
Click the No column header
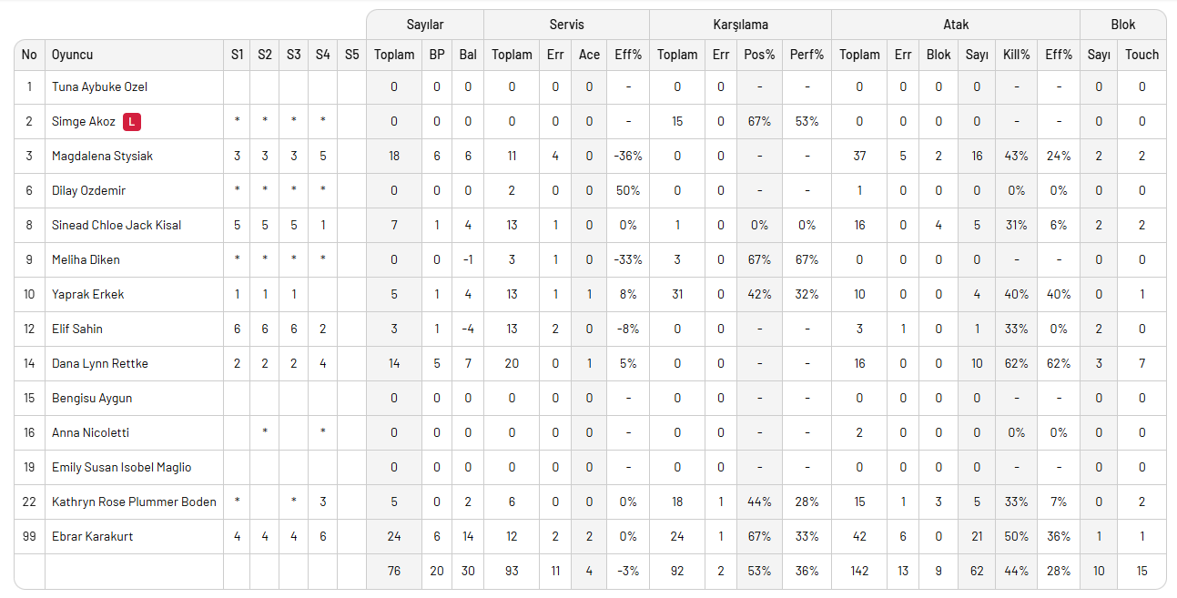29,55
